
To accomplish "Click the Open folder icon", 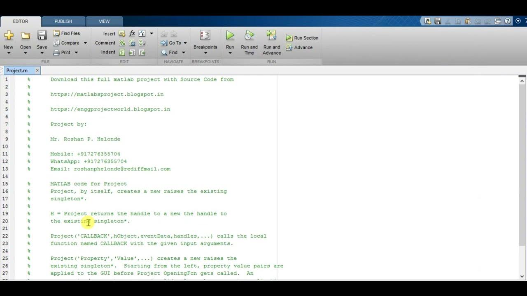I will pos(26,36).
